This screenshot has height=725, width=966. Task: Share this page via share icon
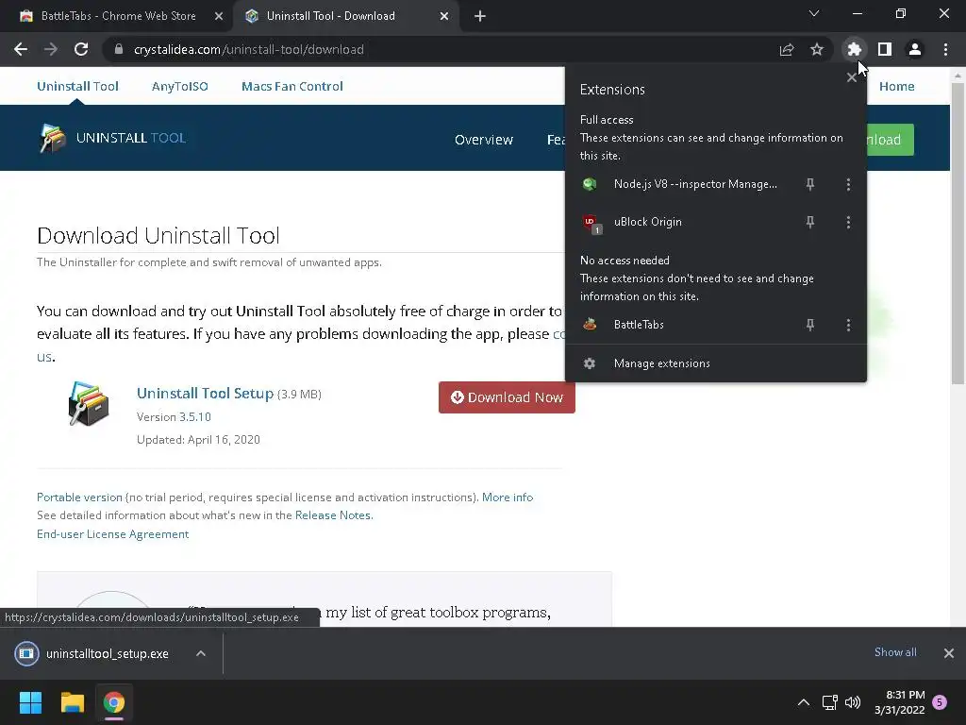pyautogui.click(x=787, y=49)
